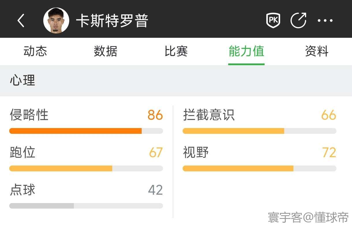Tap the share arrow icon
This screenshot has height=227, width=352.
298,20
